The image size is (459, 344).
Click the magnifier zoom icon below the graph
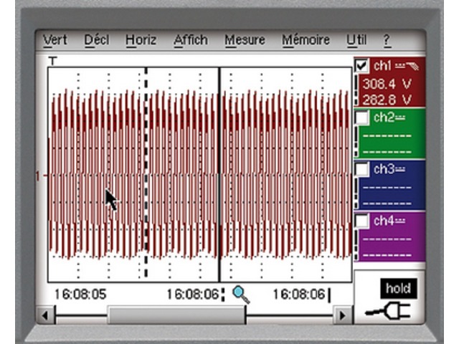coord(241,295)
